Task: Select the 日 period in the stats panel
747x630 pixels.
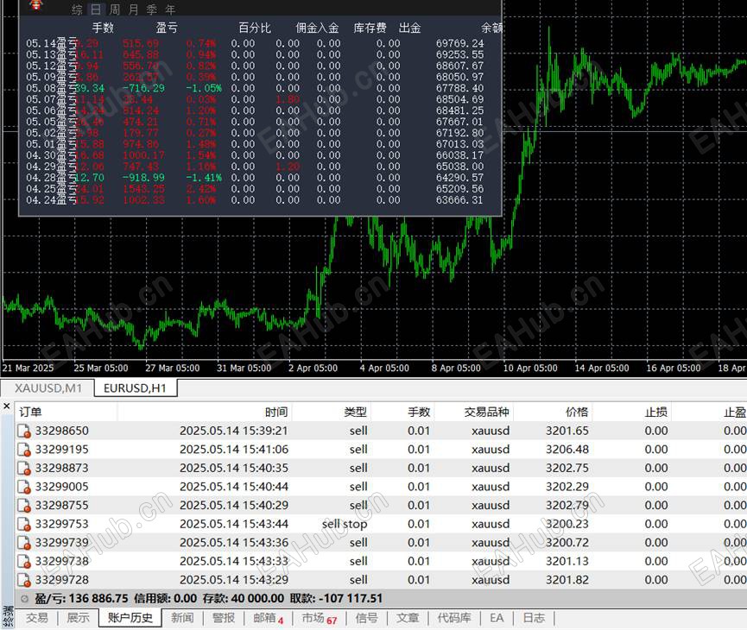Action: coord(96,9)
